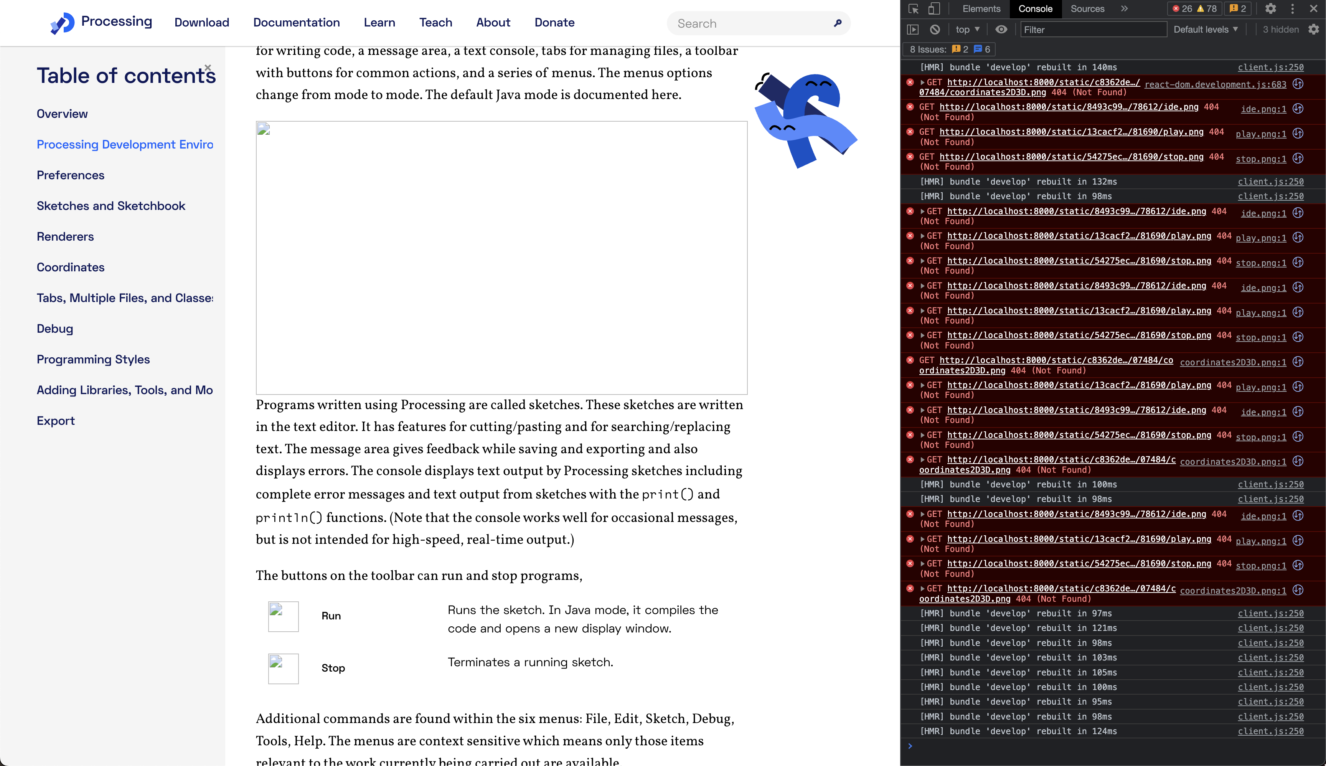The width and height of the screenshot is (1326, 766).
Task: Click the 8 Issues counter button
Action: 950,50
